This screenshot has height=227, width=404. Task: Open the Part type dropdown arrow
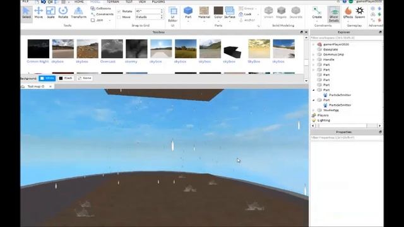point(188,21)
